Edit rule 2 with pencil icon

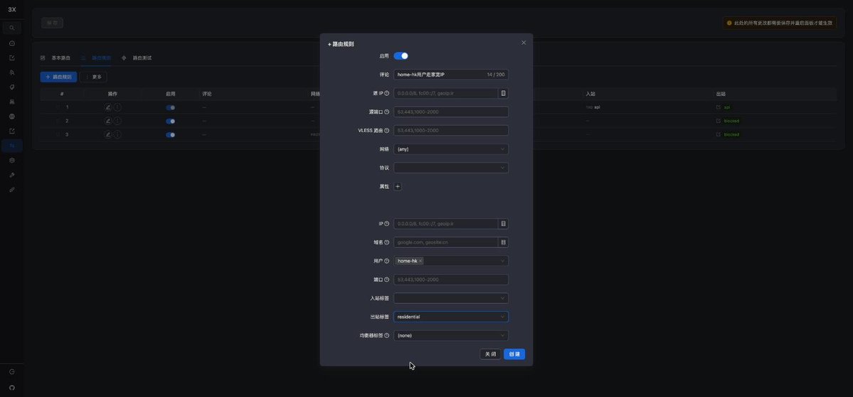[107, 121]
